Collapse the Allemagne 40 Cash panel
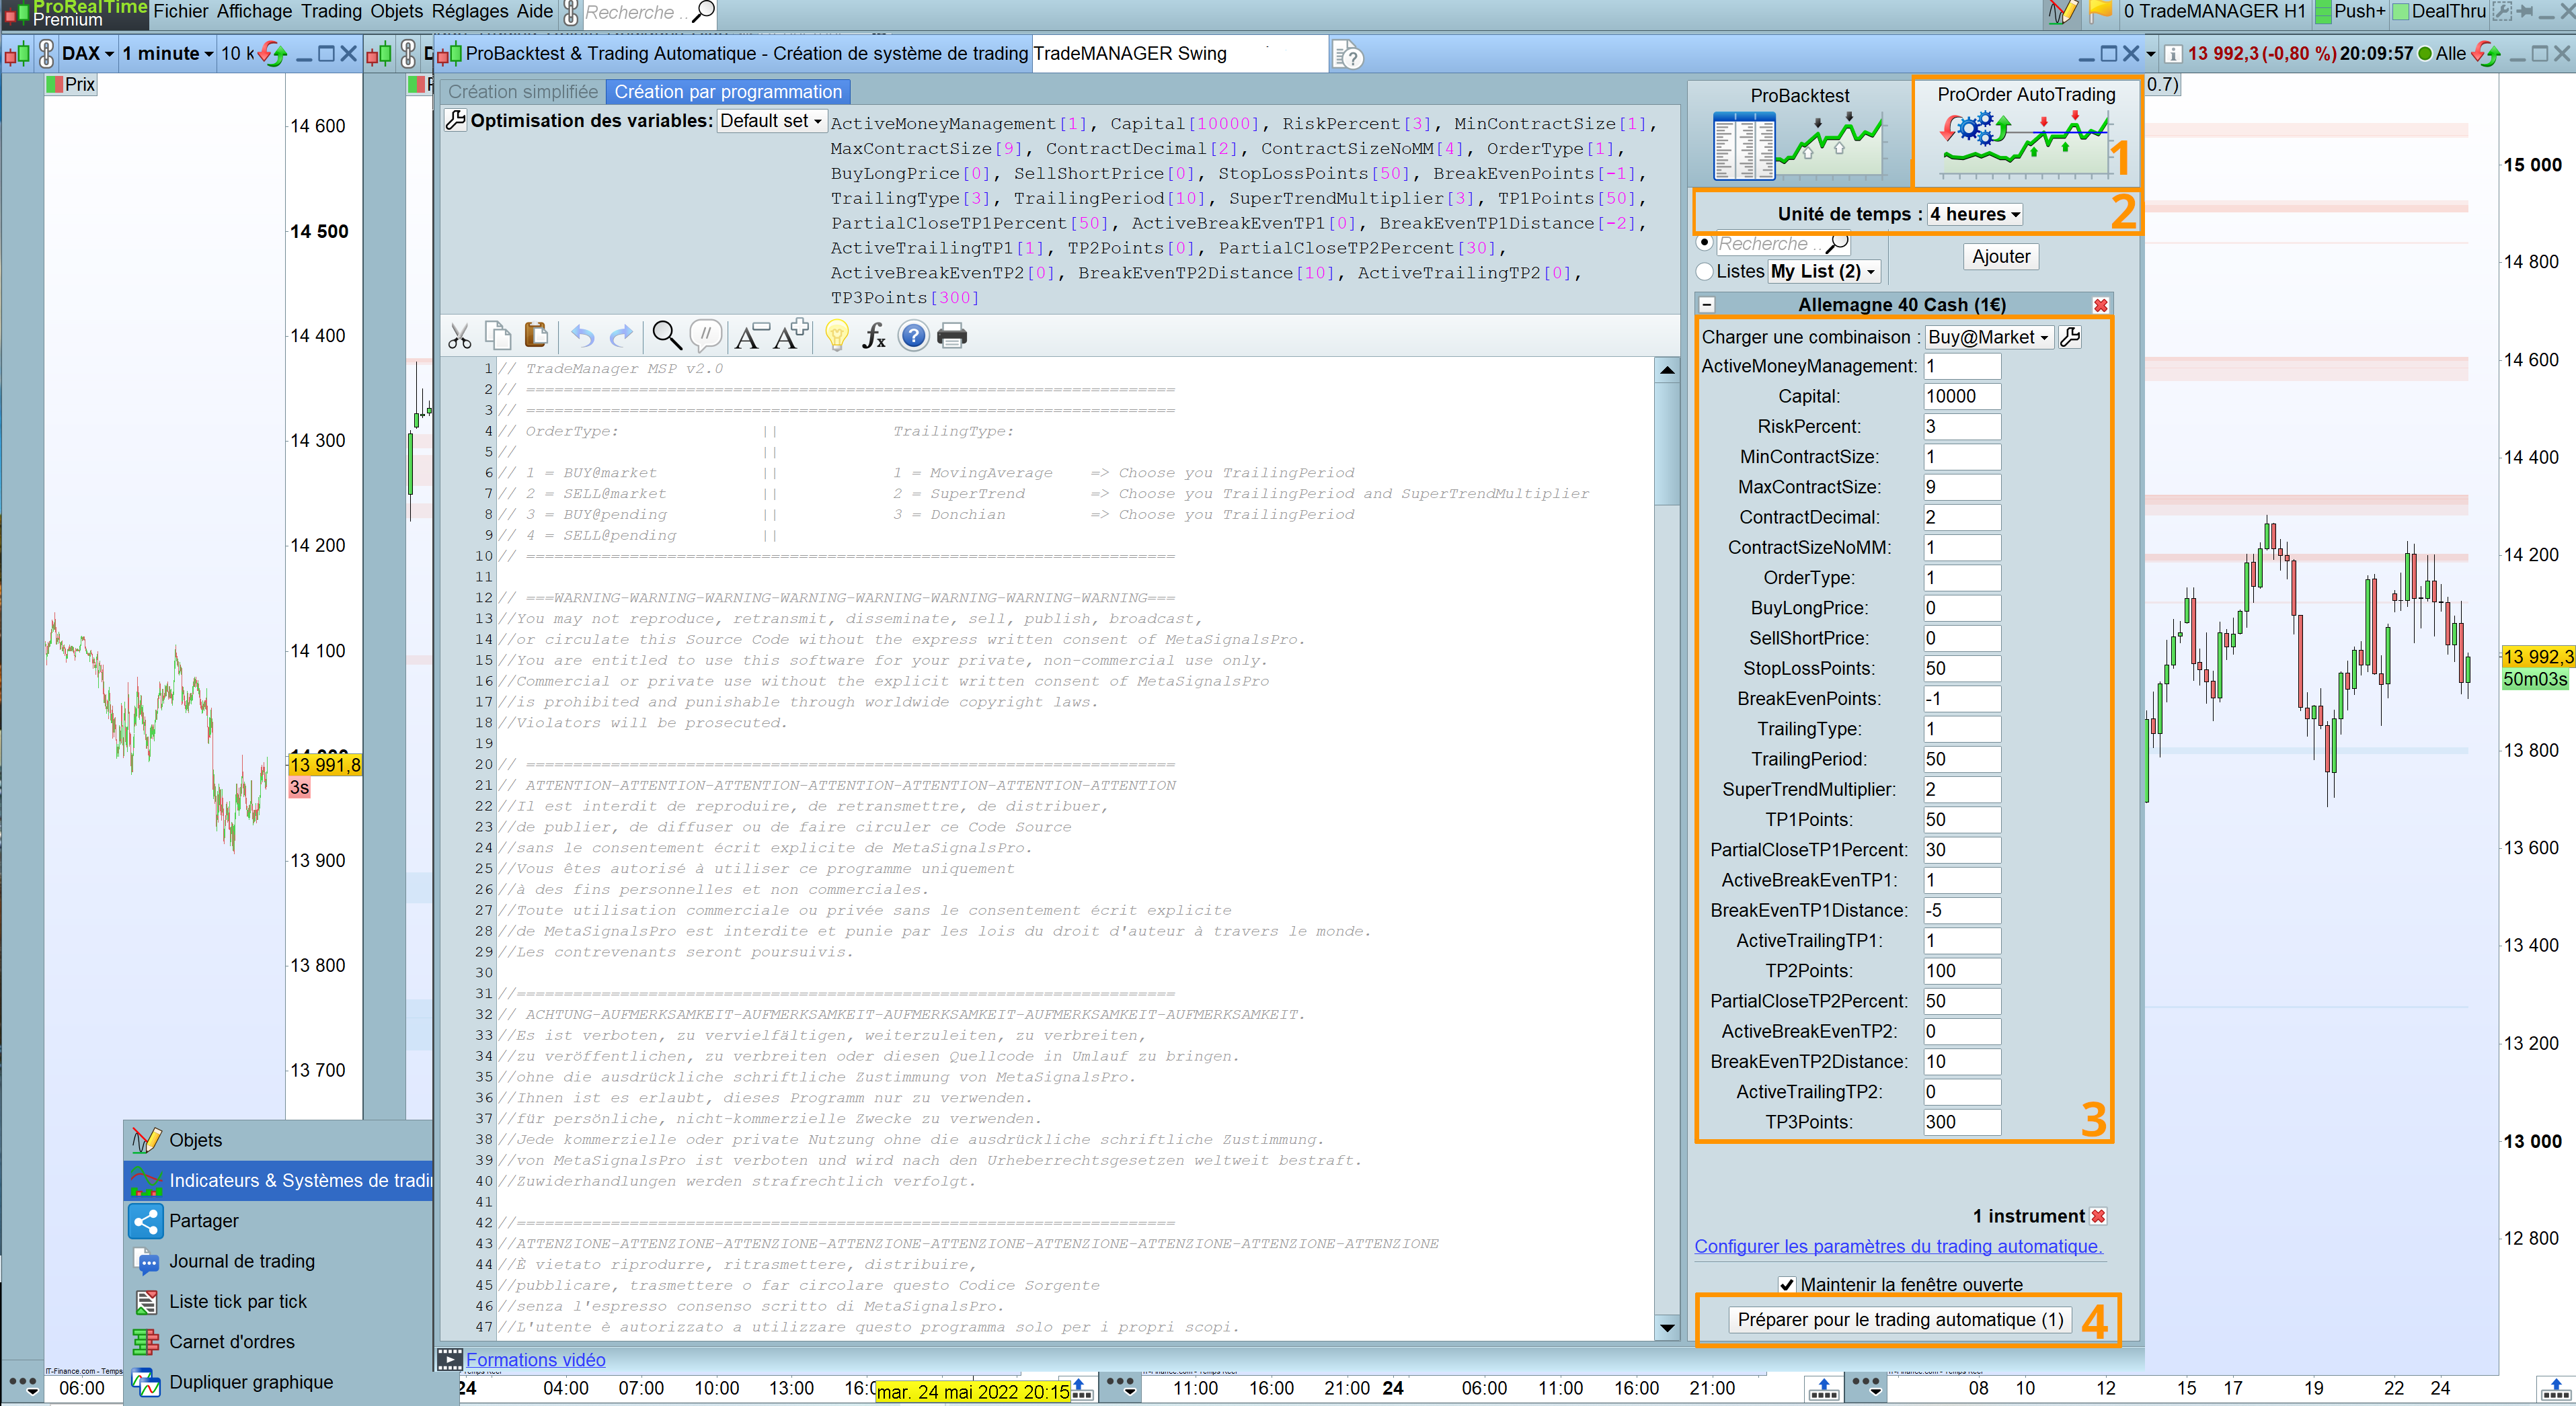Screen dimensions: 2576x1406 point(1707,306)
